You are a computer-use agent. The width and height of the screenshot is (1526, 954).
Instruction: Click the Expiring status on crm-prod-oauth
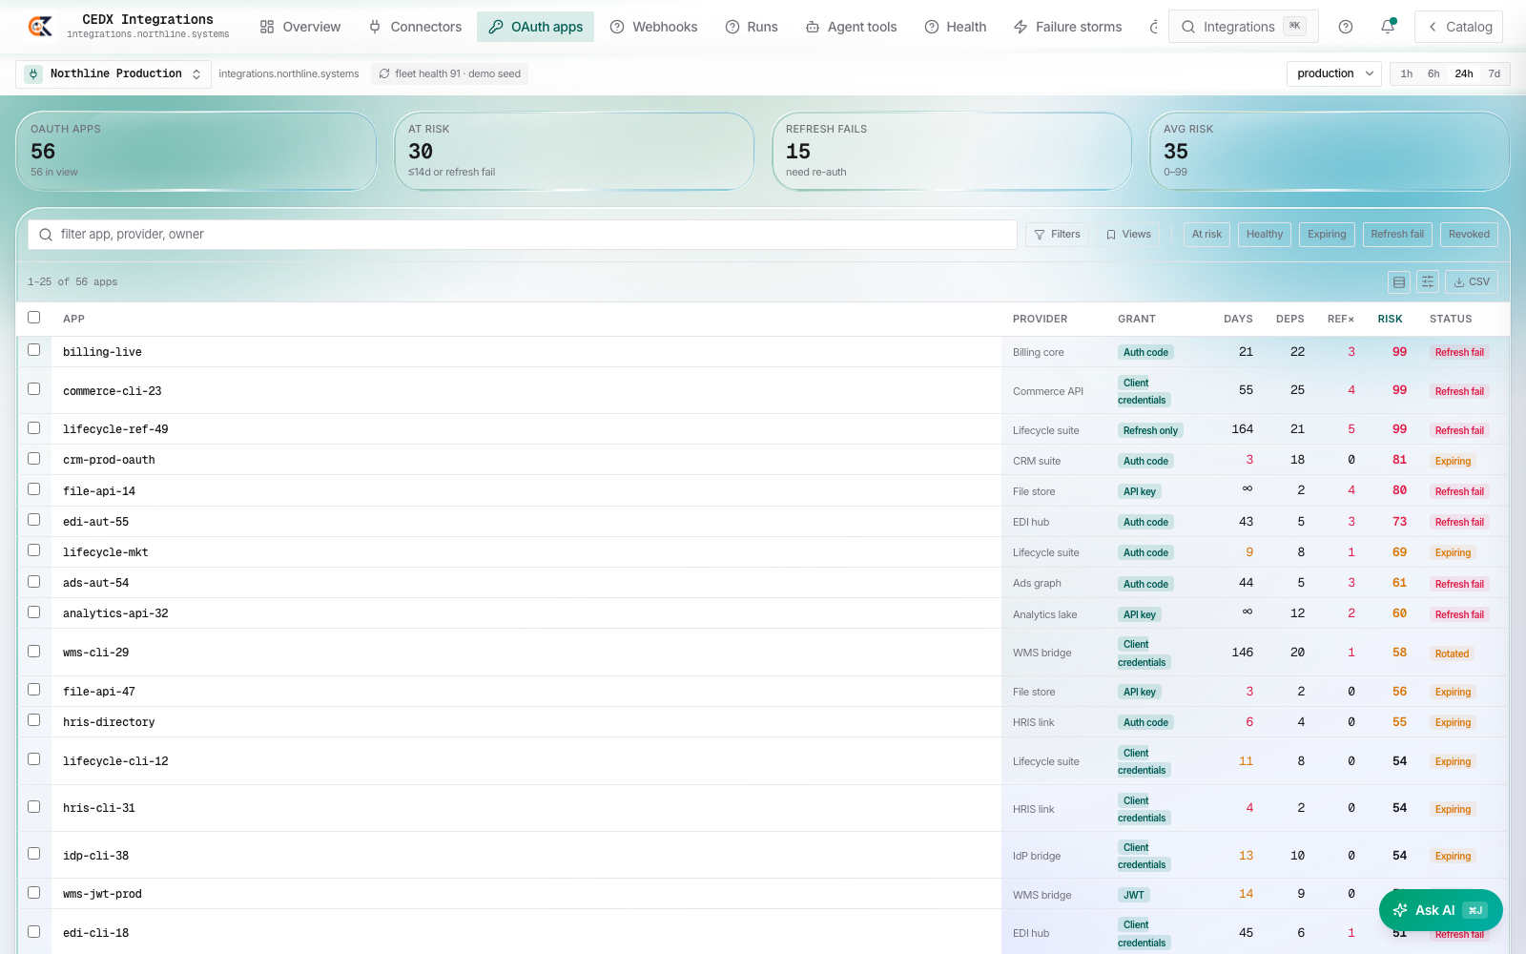pyautogui.click(x=1453, y=461)
